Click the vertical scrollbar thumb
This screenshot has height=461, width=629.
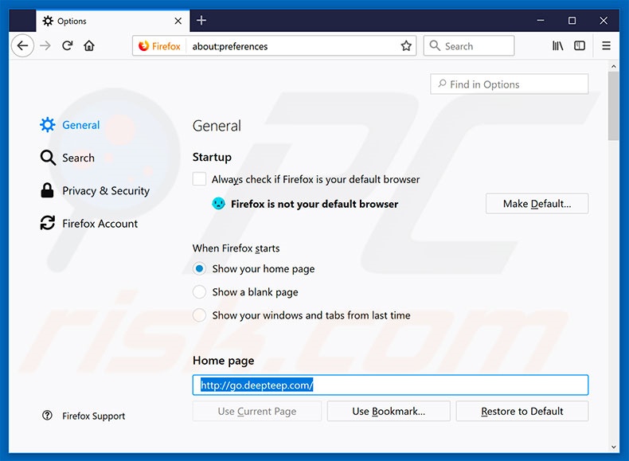click(x=613, y=106)
